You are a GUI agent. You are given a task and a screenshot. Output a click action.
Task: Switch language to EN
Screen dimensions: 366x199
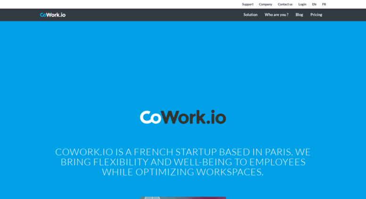point(314,4)
